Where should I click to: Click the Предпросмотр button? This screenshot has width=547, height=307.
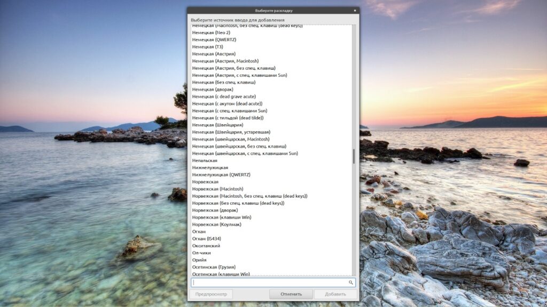pos(211,294)
